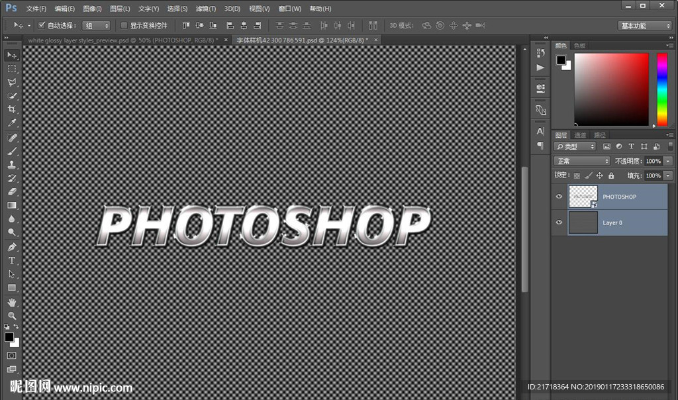This screenshot has height=400, width=678.
Task: Hide the PHOTOSHOP layer via eye icon
Action: point(559,197)
